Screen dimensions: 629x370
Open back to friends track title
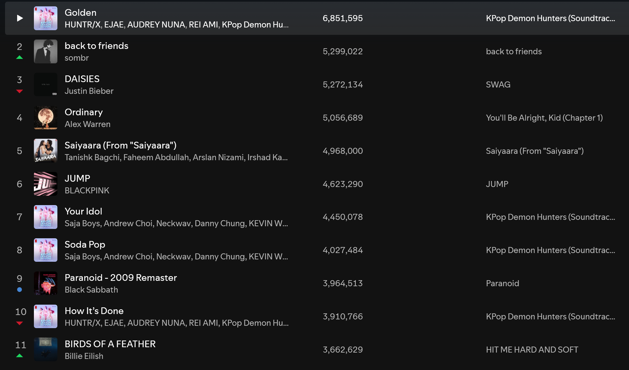pyautogui.click(x=96, y=46)
